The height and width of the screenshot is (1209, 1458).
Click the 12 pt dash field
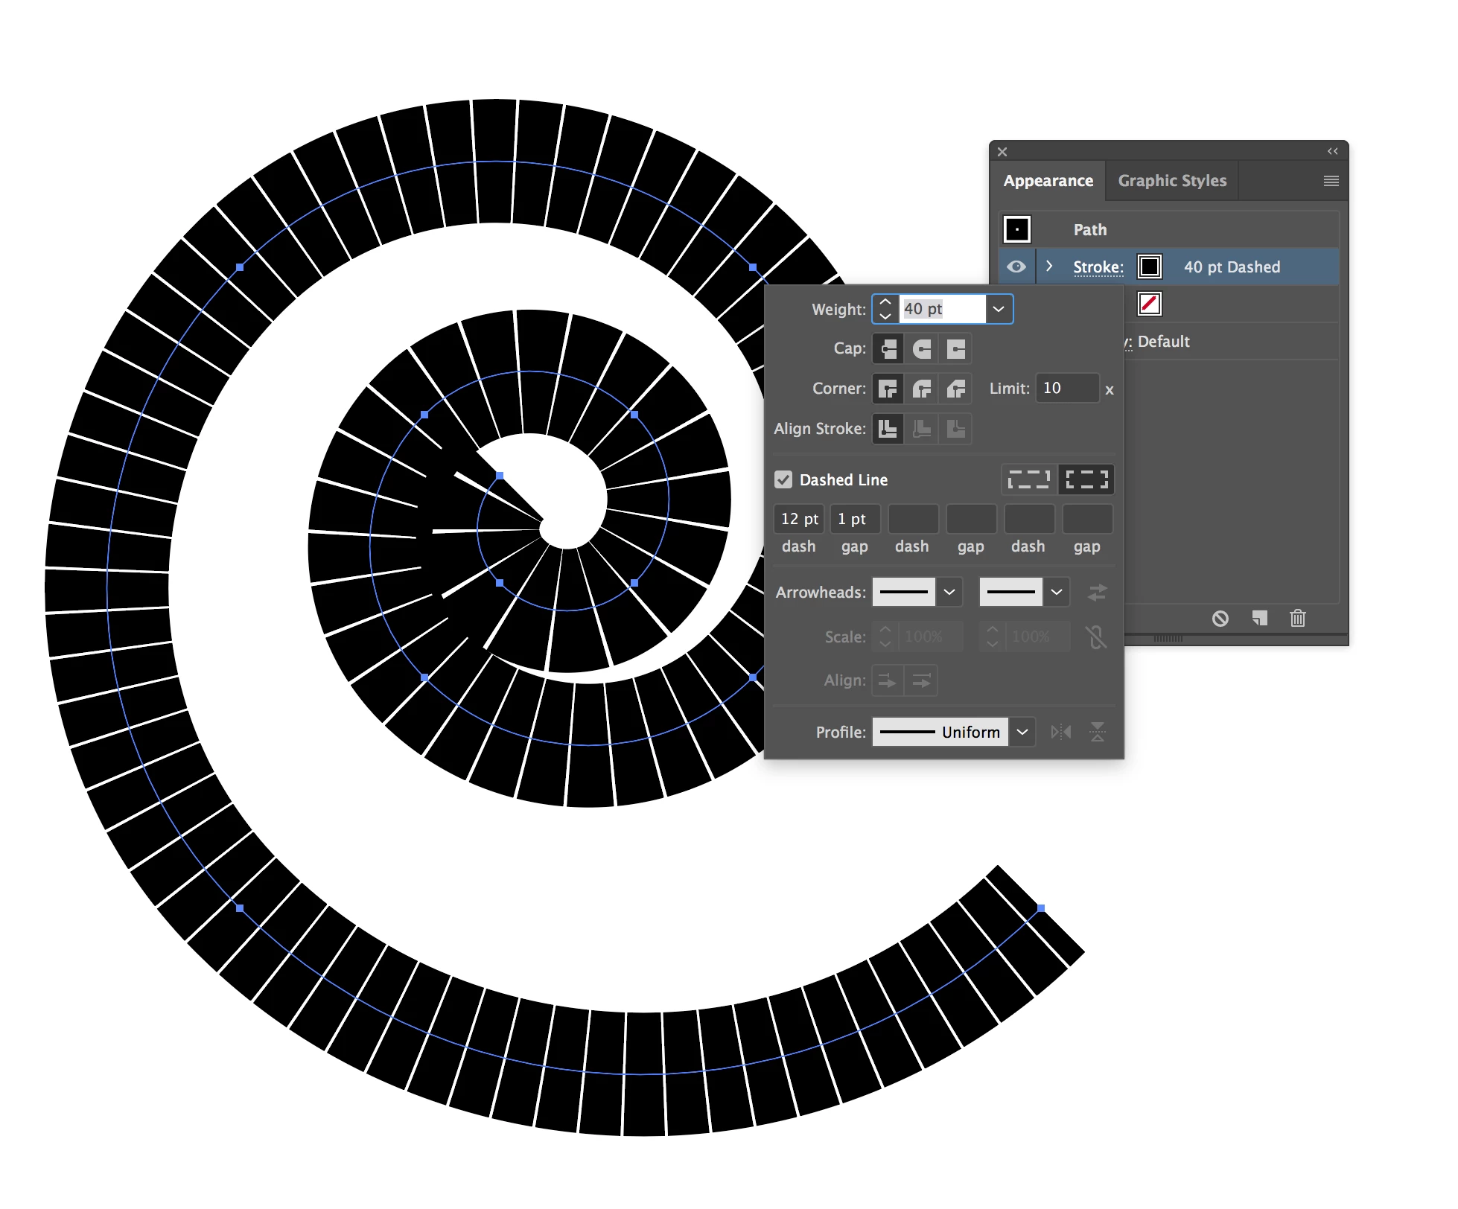coord(799,519)
